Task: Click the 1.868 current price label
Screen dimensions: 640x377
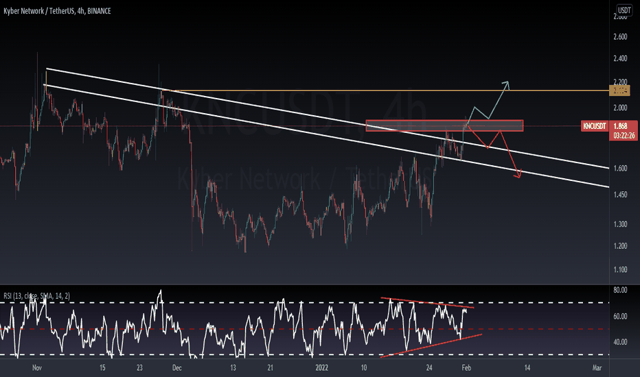Action: 620,126
